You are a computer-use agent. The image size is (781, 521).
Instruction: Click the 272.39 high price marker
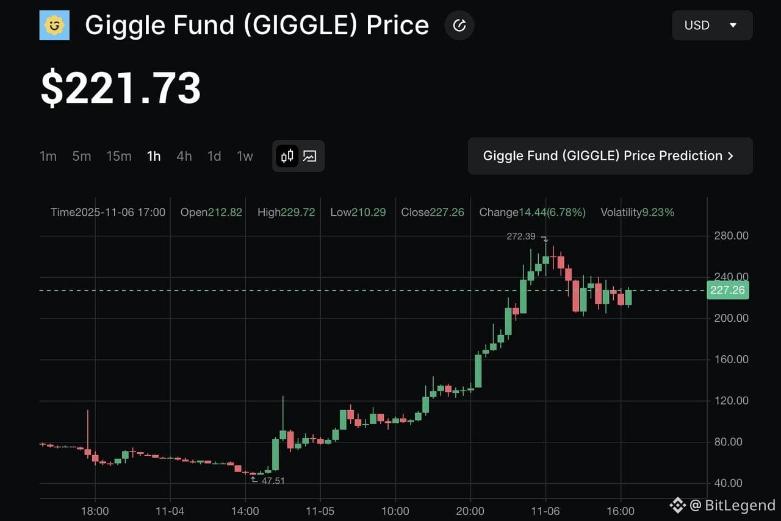(521, 236)
